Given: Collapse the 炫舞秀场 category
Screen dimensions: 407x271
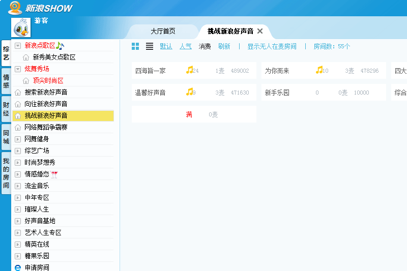Looking at the screenshot, I should (x=18, y=69).
